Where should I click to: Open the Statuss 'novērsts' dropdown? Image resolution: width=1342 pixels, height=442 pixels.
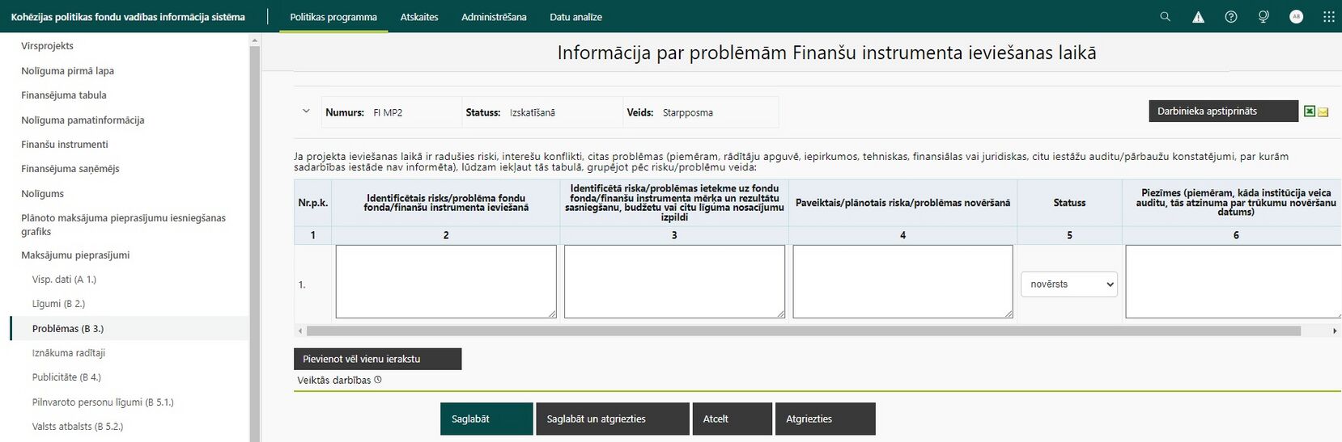[1068, 284]
